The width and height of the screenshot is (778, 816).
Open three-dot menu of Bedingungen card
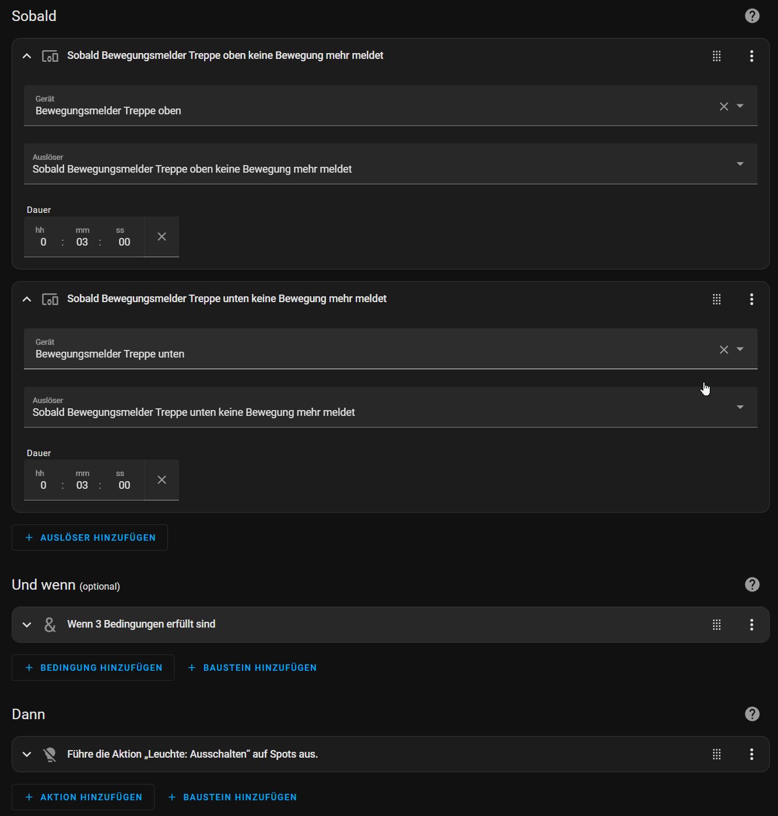[751, 625]
